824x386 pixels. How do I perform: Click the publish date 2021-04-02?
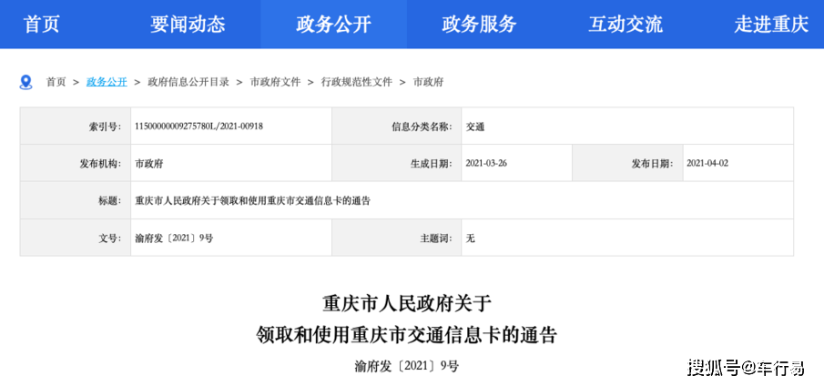[x=707, y=163]
